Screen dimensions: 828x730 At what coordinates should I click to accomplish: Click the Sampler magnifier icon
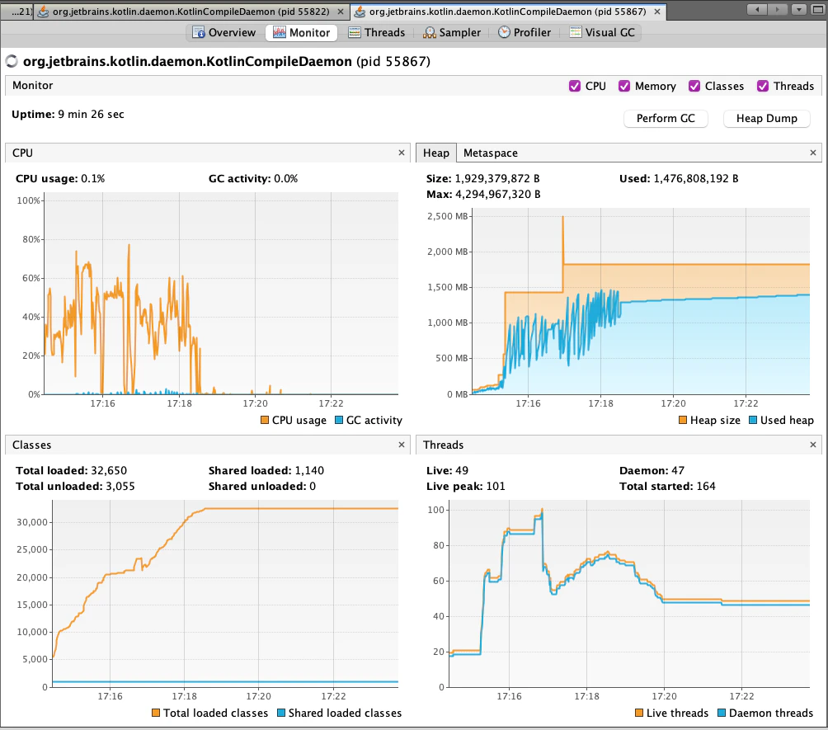[430, 33]
